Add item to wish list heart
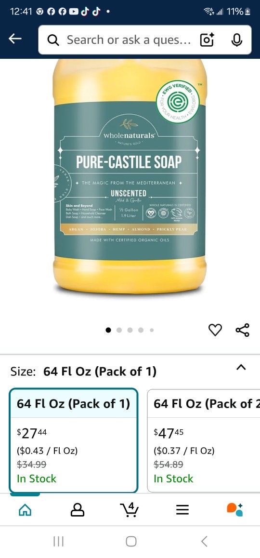260x558 pixels. [x=215, y=330]
